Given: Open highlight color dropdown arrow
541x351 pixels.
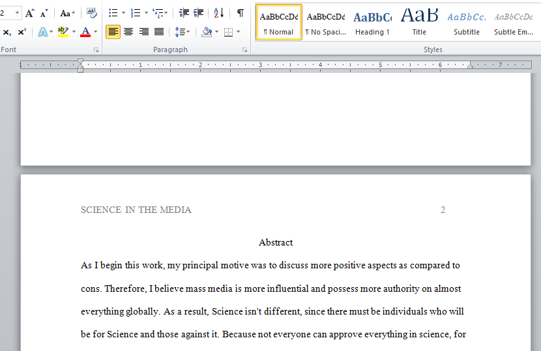Looking at the screenshot, I should [x=74, y=32].
